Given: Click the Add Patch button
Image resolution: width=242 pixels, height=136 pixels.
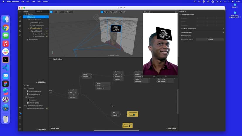Looking at the screenshot, I should click(x=171, y=129).
